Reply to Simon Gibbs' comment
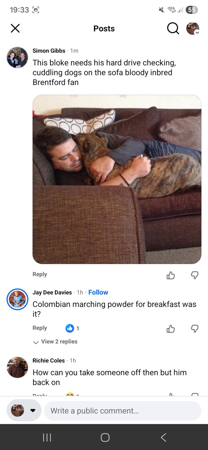 click(40, 274)
